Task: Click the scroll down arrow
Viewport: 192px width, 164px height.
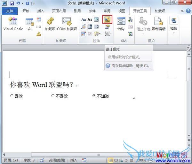Action: (x=189, y=135)
